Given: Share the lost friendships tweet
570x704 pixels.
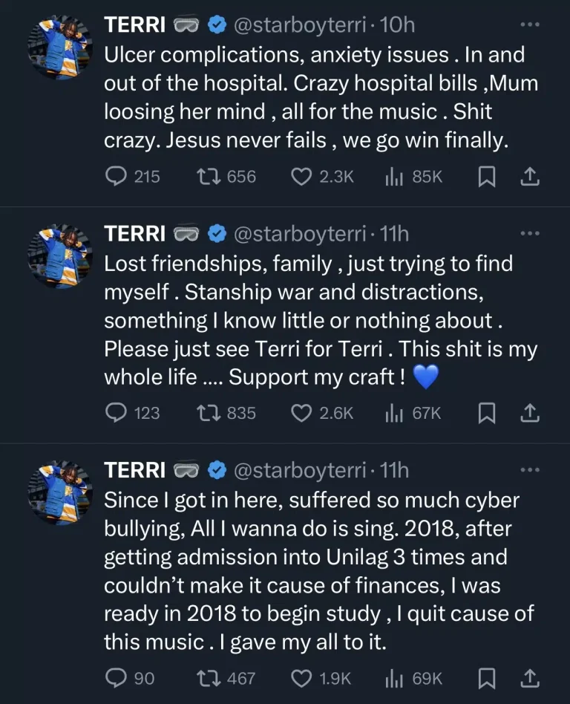Looking at the screenshot, I should tap(530, 413).
